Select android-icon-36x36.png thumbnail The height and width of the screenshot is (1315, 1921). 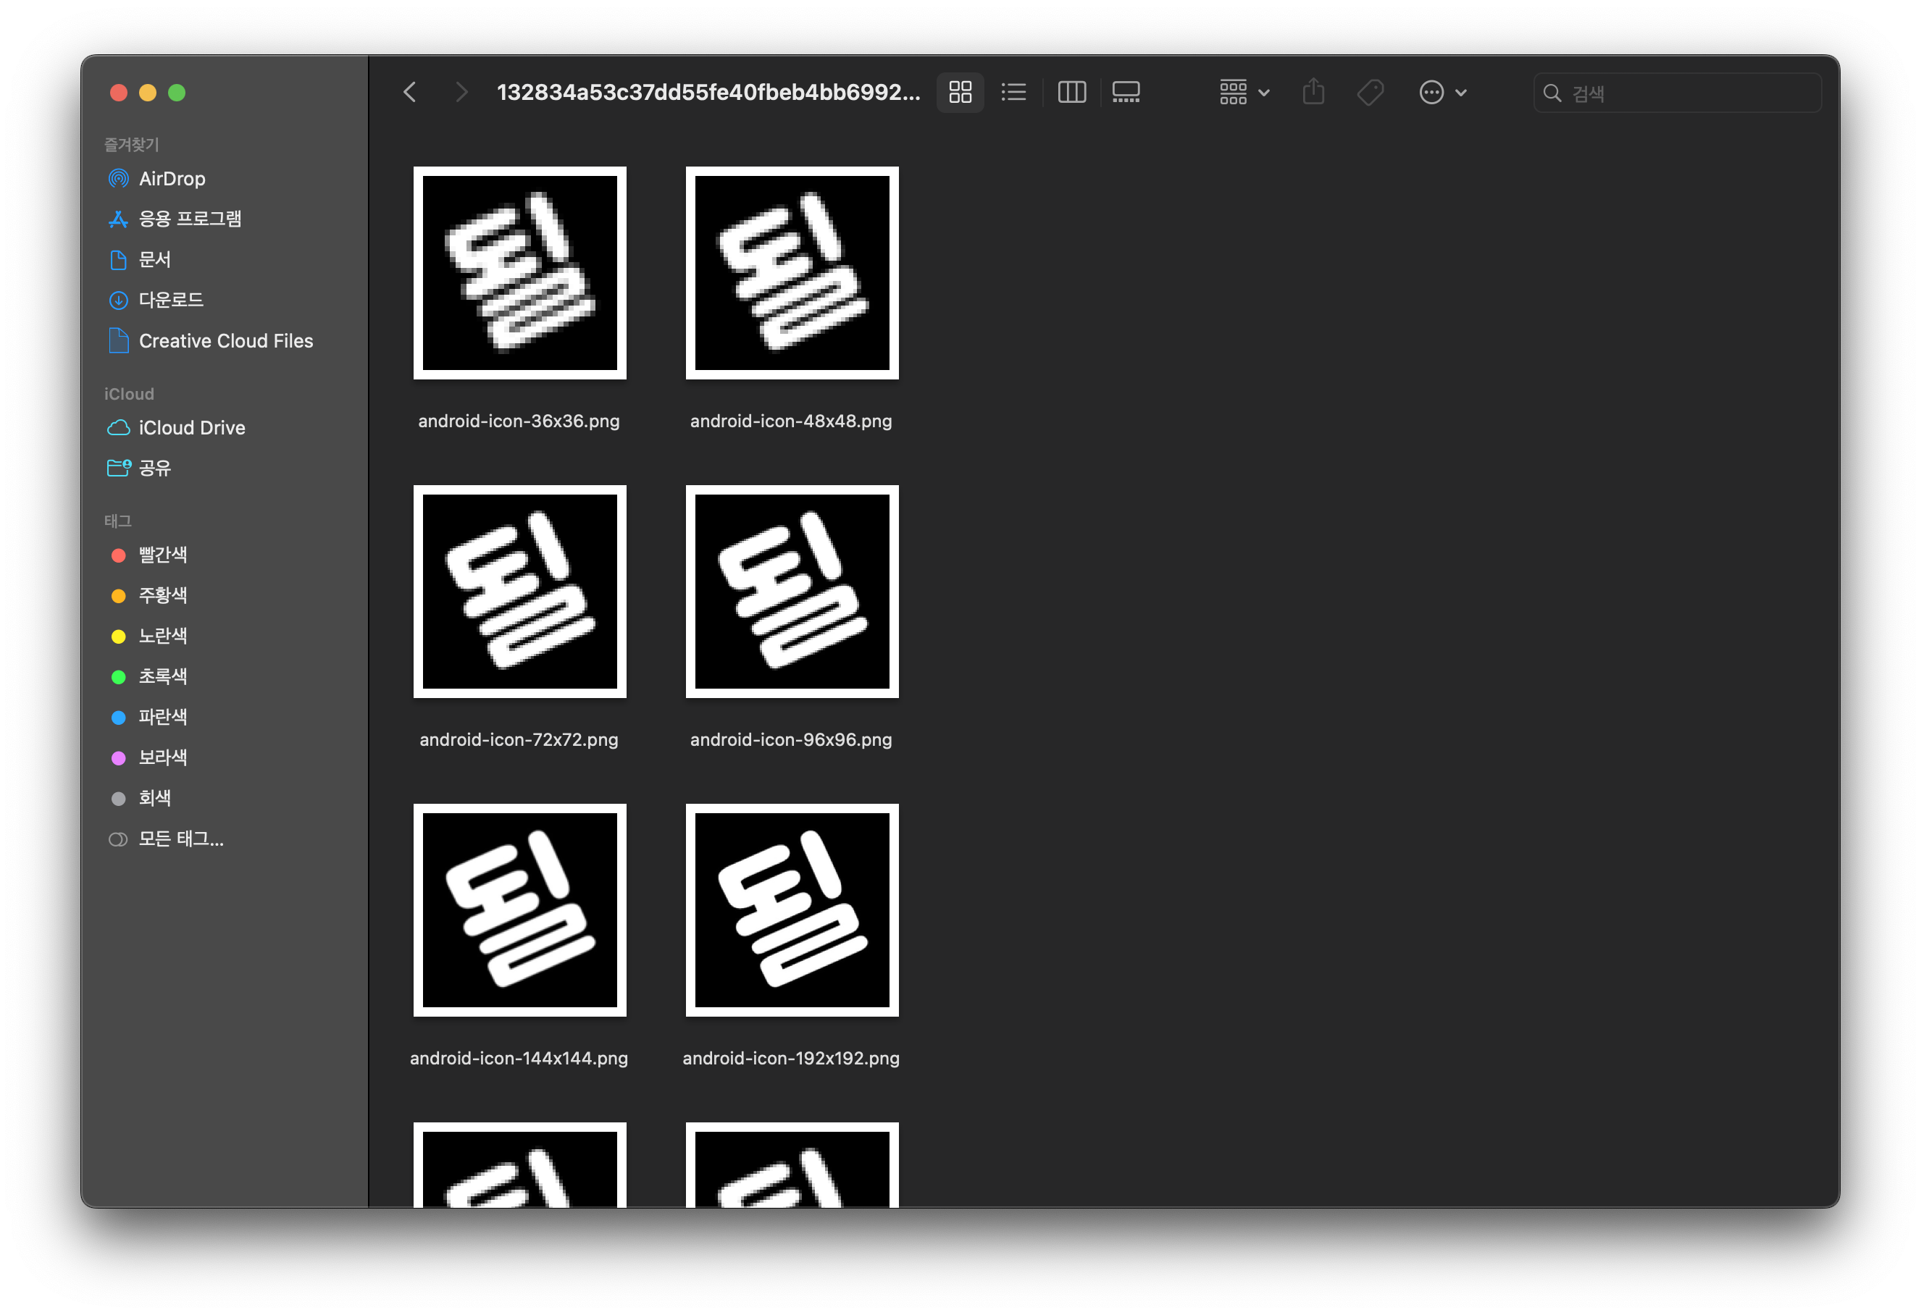pyautogui.click(x=519, y=273)
